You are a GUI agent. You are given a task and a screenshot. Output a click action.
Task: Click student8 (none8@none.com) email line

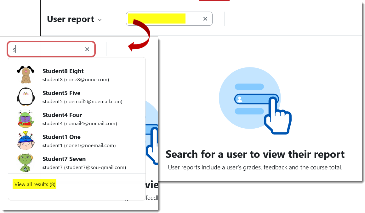click(76, 79)
